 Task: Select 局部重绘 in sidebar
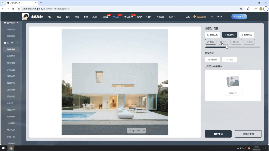coord(11,56)
